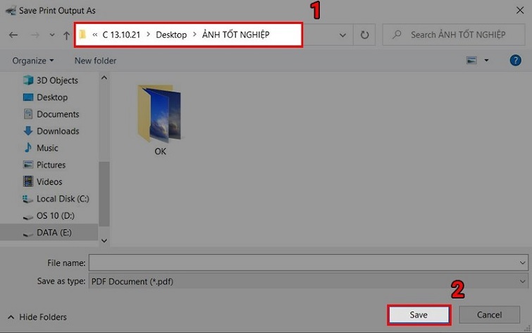Go to Downloads in sidebar
This screenshot has height=333, width=532.
tap(58, 131)
